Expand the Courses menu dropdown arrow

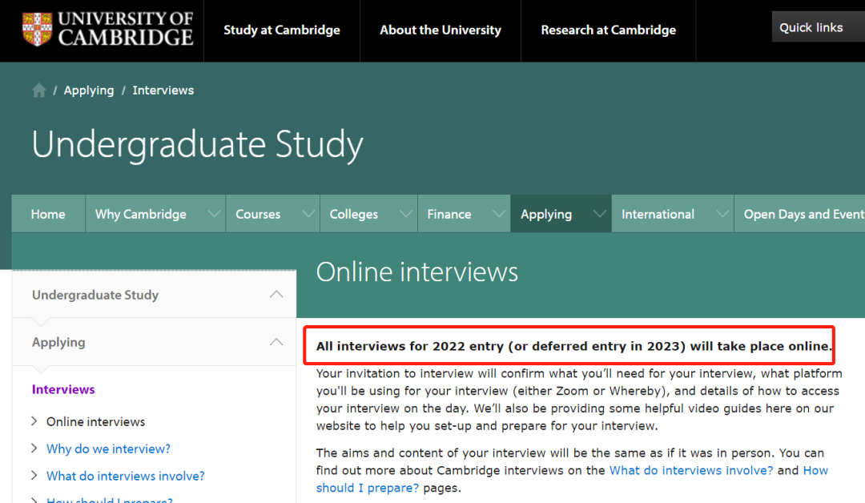pos(308,214)
